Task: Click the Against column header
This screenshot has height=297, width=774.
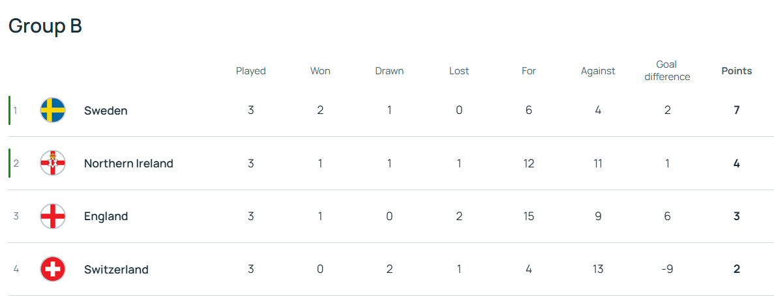Action: click(598, 71)
